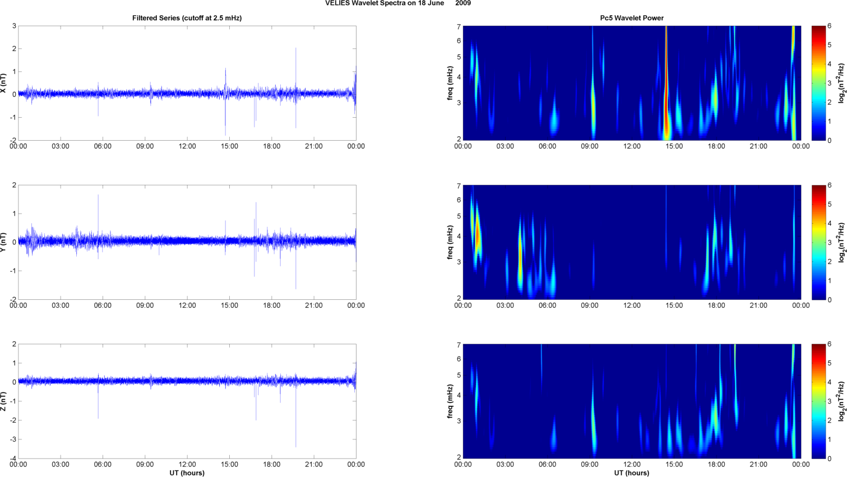The height and width of the screenshot is (477, 847).
Task: Click the '18:00' tick under X time series
Action: [x=272, y=146]
